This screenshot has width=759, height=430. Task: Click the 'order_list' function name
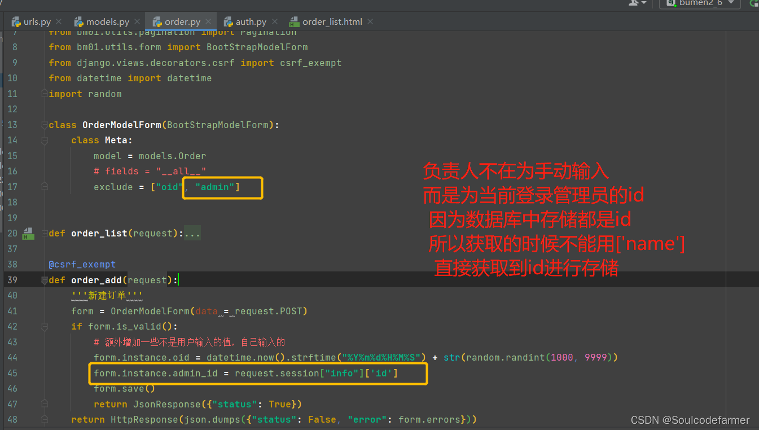click(99, 234)
